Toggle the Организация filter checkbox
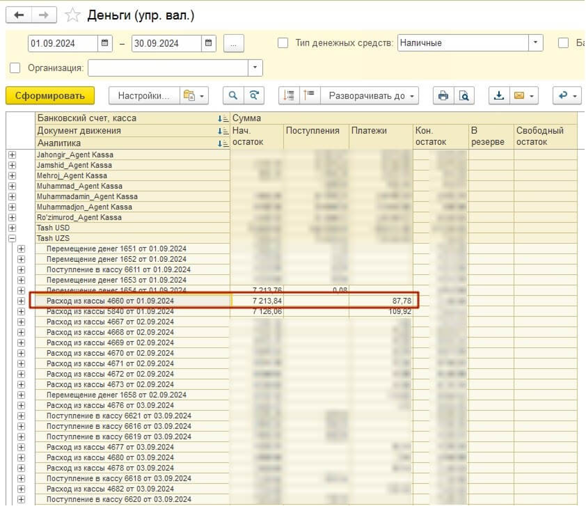586x506 pixels. [x=16, y=68]
